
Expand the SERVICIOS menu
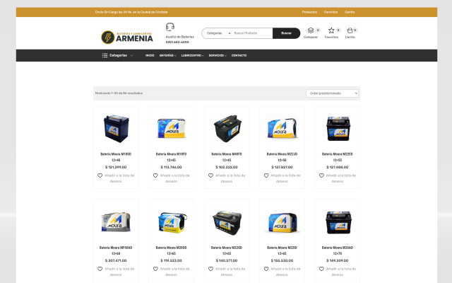[218, 55]
